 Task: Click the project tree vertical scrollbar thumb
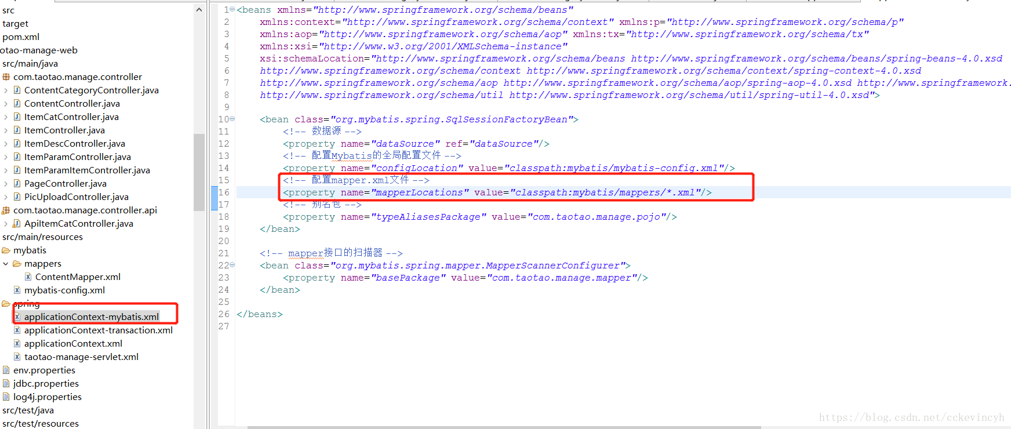tap(199, 172)
